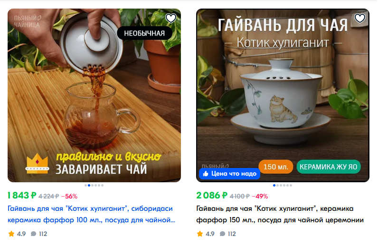Click the green 1 843 ₽ price
Image resolution: width=378 pixels, height=247 pixels.
click(x=22, y=195)
